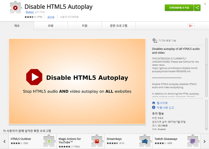209x149 pixels.
Task: Click the 기기와 호환 가능 label
Action: [x=167, y=40]
